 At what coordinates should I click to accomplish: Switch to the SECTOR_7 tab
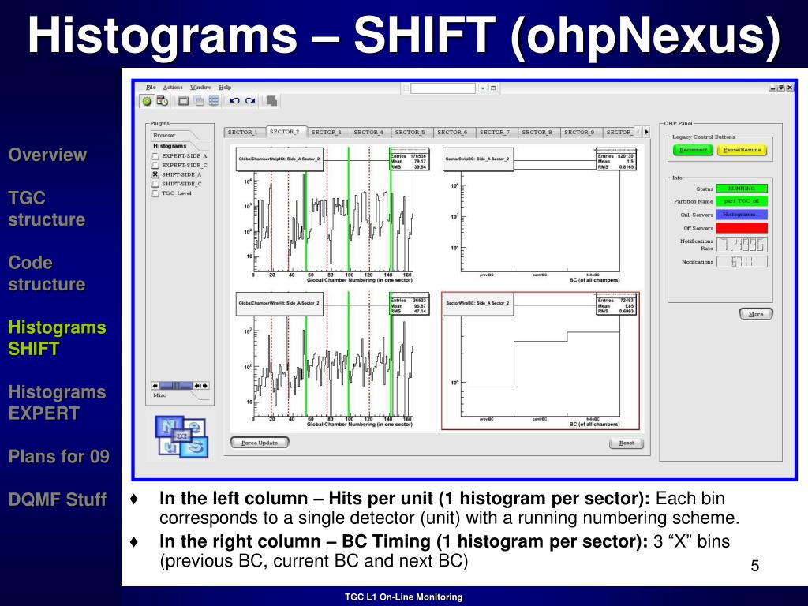pos(496,133)
